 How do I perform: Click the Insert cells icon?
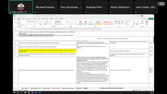116,22
